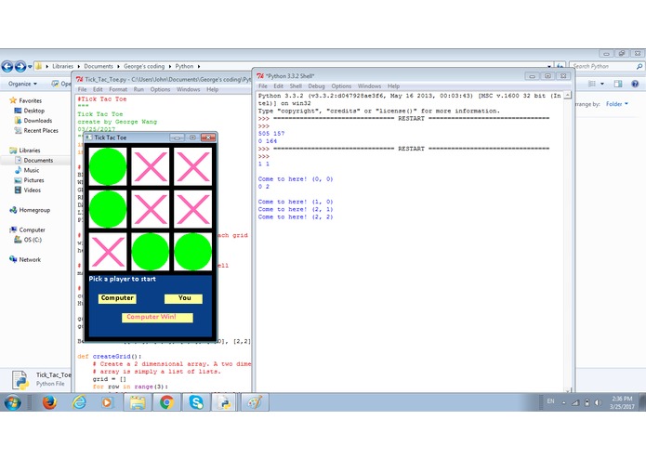
Task: Open Options menu in Tick_Tac_Toe.py editor
Action: (160, 89)
